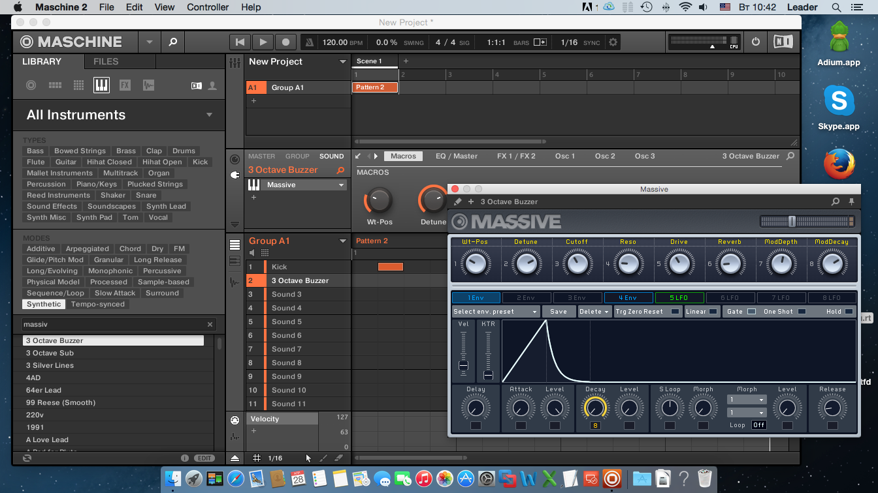The height and width of the screenshot is (493, 878).
Task: Click the Play button in transport
Action: [x=263, y=42]
